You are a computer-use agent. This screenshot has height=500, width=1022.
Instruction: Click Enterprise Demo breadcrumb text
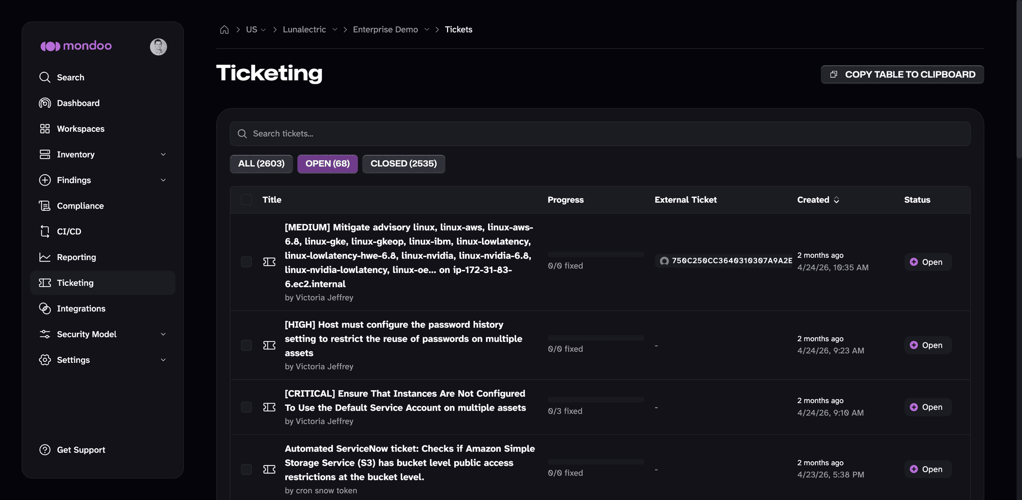coord(385,29)
